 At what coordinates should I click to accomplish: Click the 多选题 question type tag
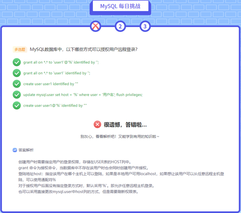tap(20, 50)
